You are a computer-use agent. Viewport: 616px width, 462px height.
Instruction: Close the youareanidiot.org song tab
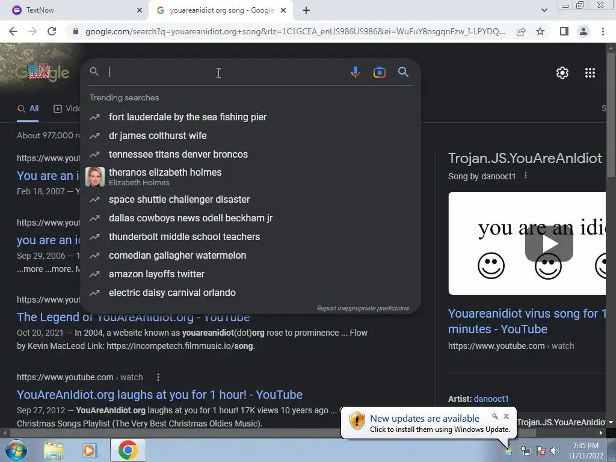coord(283,11)
